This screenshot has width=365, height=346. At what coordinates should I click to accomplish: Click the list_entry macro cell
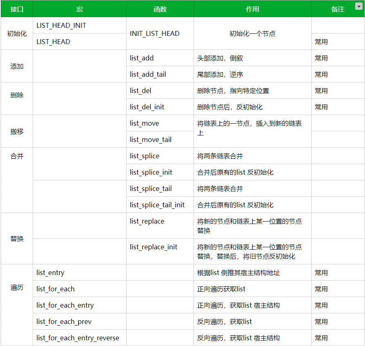(80, 273)
